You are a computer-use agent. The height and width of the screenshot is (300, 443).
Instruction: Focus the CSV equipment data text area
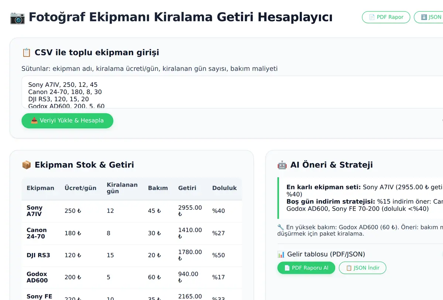coord(232,92)
